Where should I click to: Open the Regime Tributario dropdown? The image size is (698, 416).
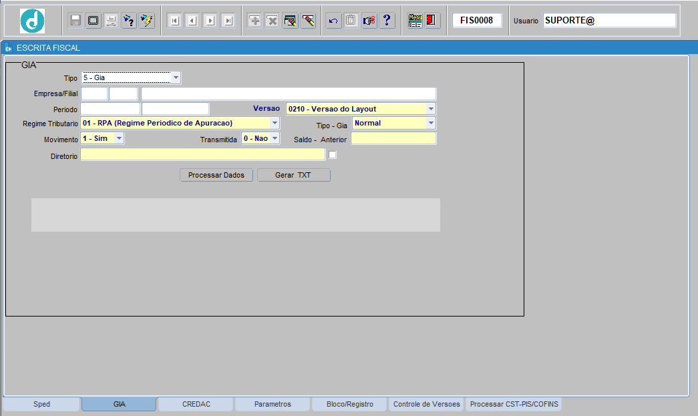pos(275,123)
